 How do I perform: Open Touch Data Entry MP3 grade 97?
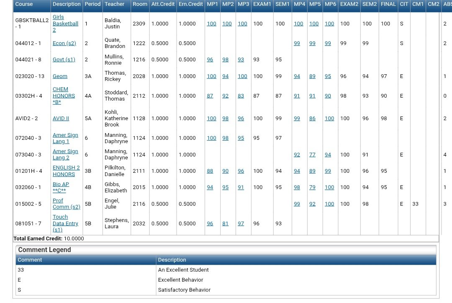241,223
